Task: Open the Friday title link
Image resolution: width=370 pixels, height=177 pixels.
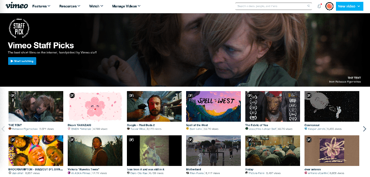Action: click(x=249, y=169)
